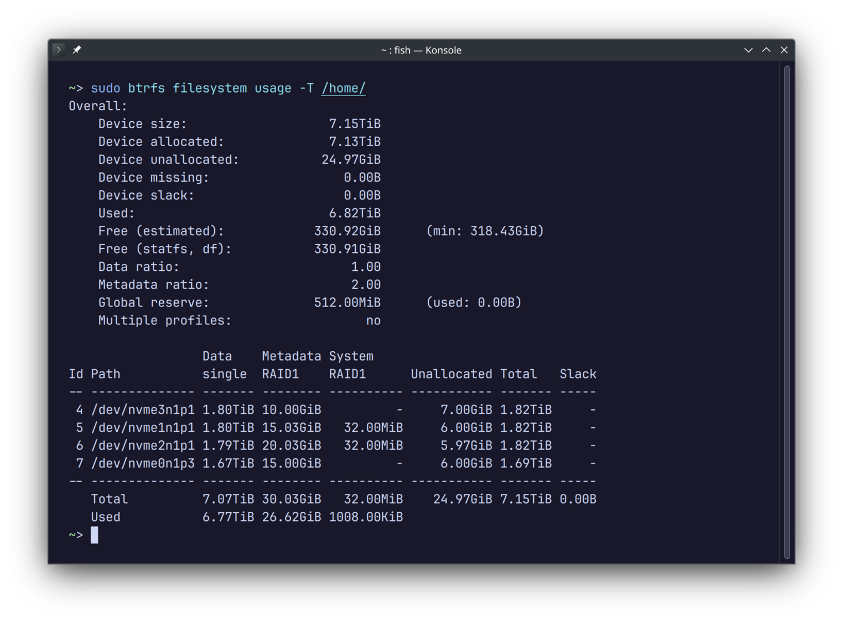The width and height of the screenshot is (843, 621).
Task: Click the maximize chevron in the titlebar
Action: pyautogui.click(x=767, y=50)
